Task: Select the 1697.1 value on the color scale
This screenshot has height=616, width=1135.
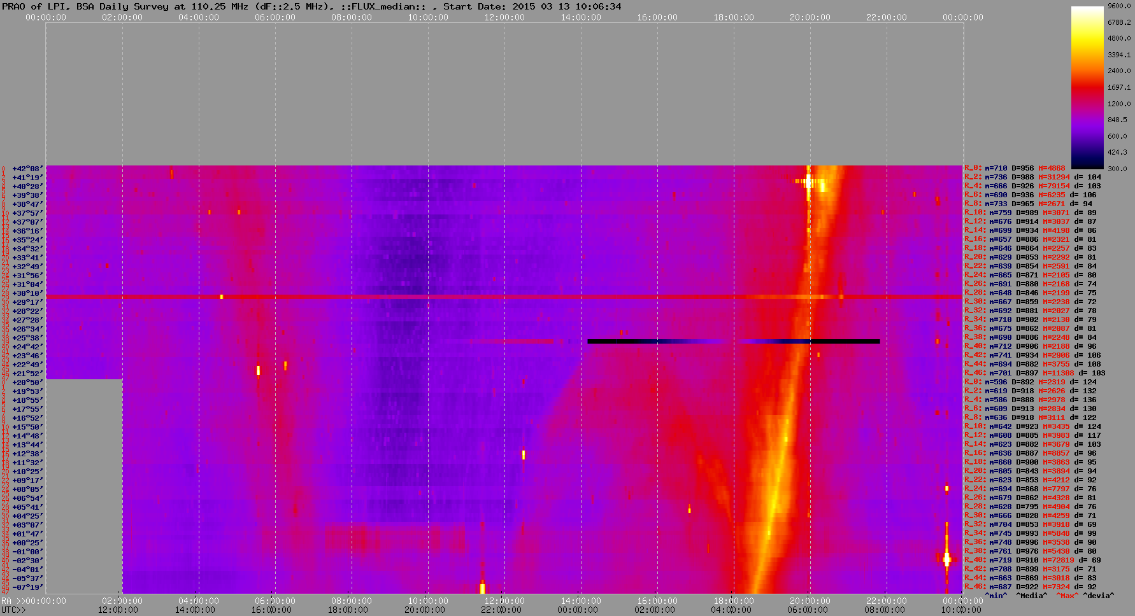Action: (1119, 87)
